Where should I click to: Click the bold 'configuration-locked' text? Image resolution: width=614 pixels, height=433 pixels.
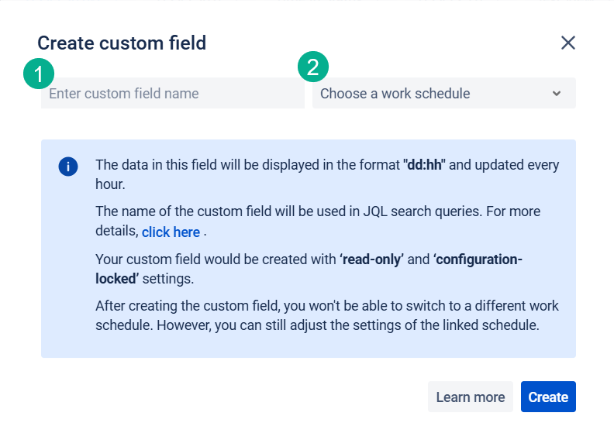pos(309,269)
